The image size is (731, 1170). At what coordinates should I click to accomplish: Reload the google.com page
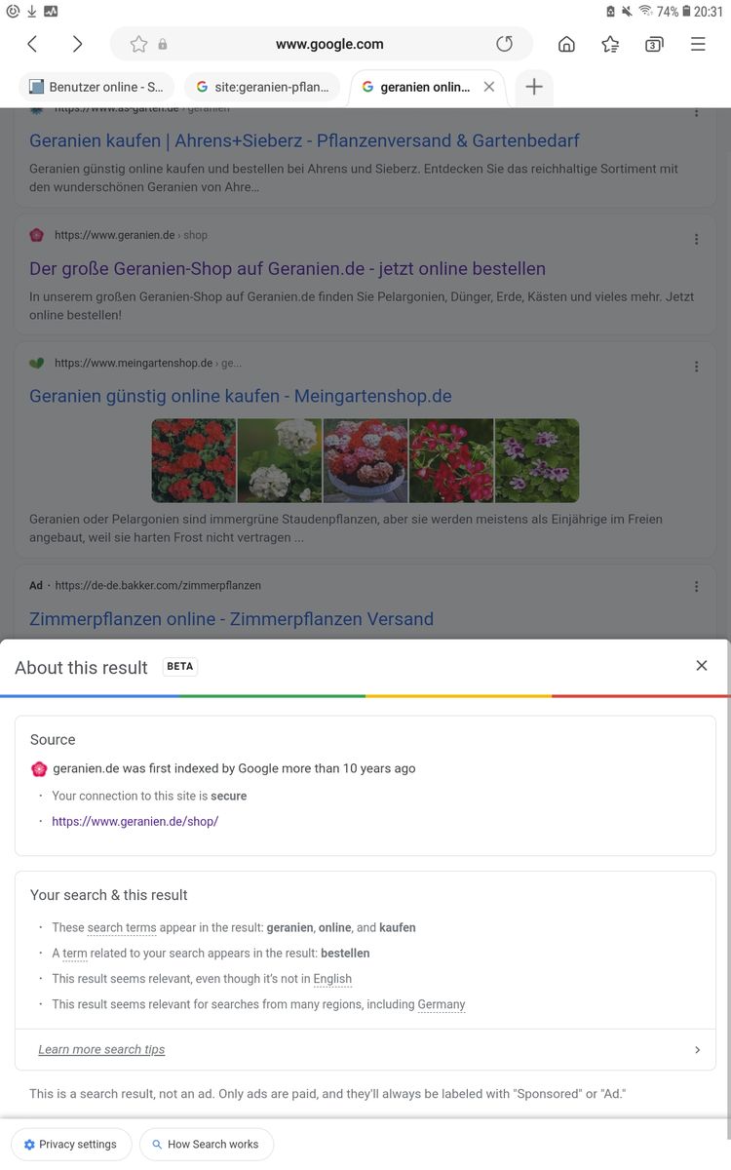504,44
